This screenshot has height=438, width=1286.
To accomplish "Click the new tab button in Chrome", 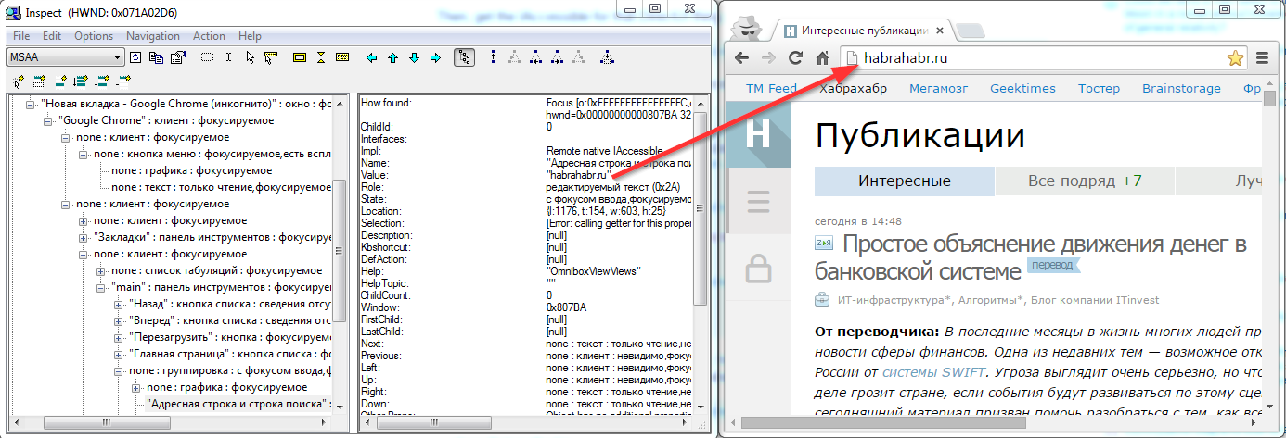I will click(x=970, y=31).
